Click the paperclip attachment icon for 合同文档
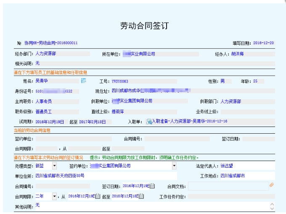This screenshot has width=286, height=214. click(x=272, y=185)
